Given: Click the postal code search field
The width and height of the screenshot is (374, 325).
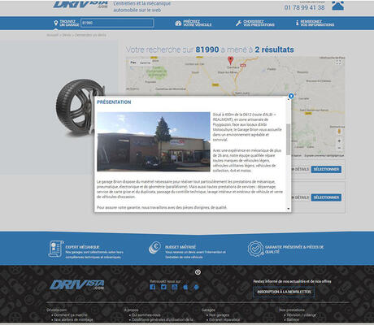Looking at the screenshot, I should click(x=117, y=23).
